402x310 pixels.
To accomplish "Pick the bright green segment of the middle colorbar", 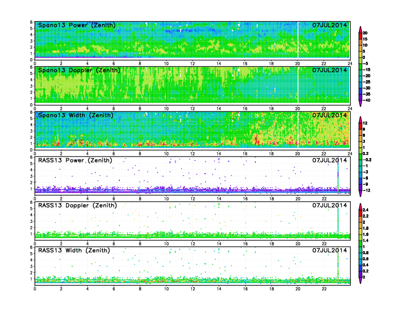I will (x=360, y=157).
